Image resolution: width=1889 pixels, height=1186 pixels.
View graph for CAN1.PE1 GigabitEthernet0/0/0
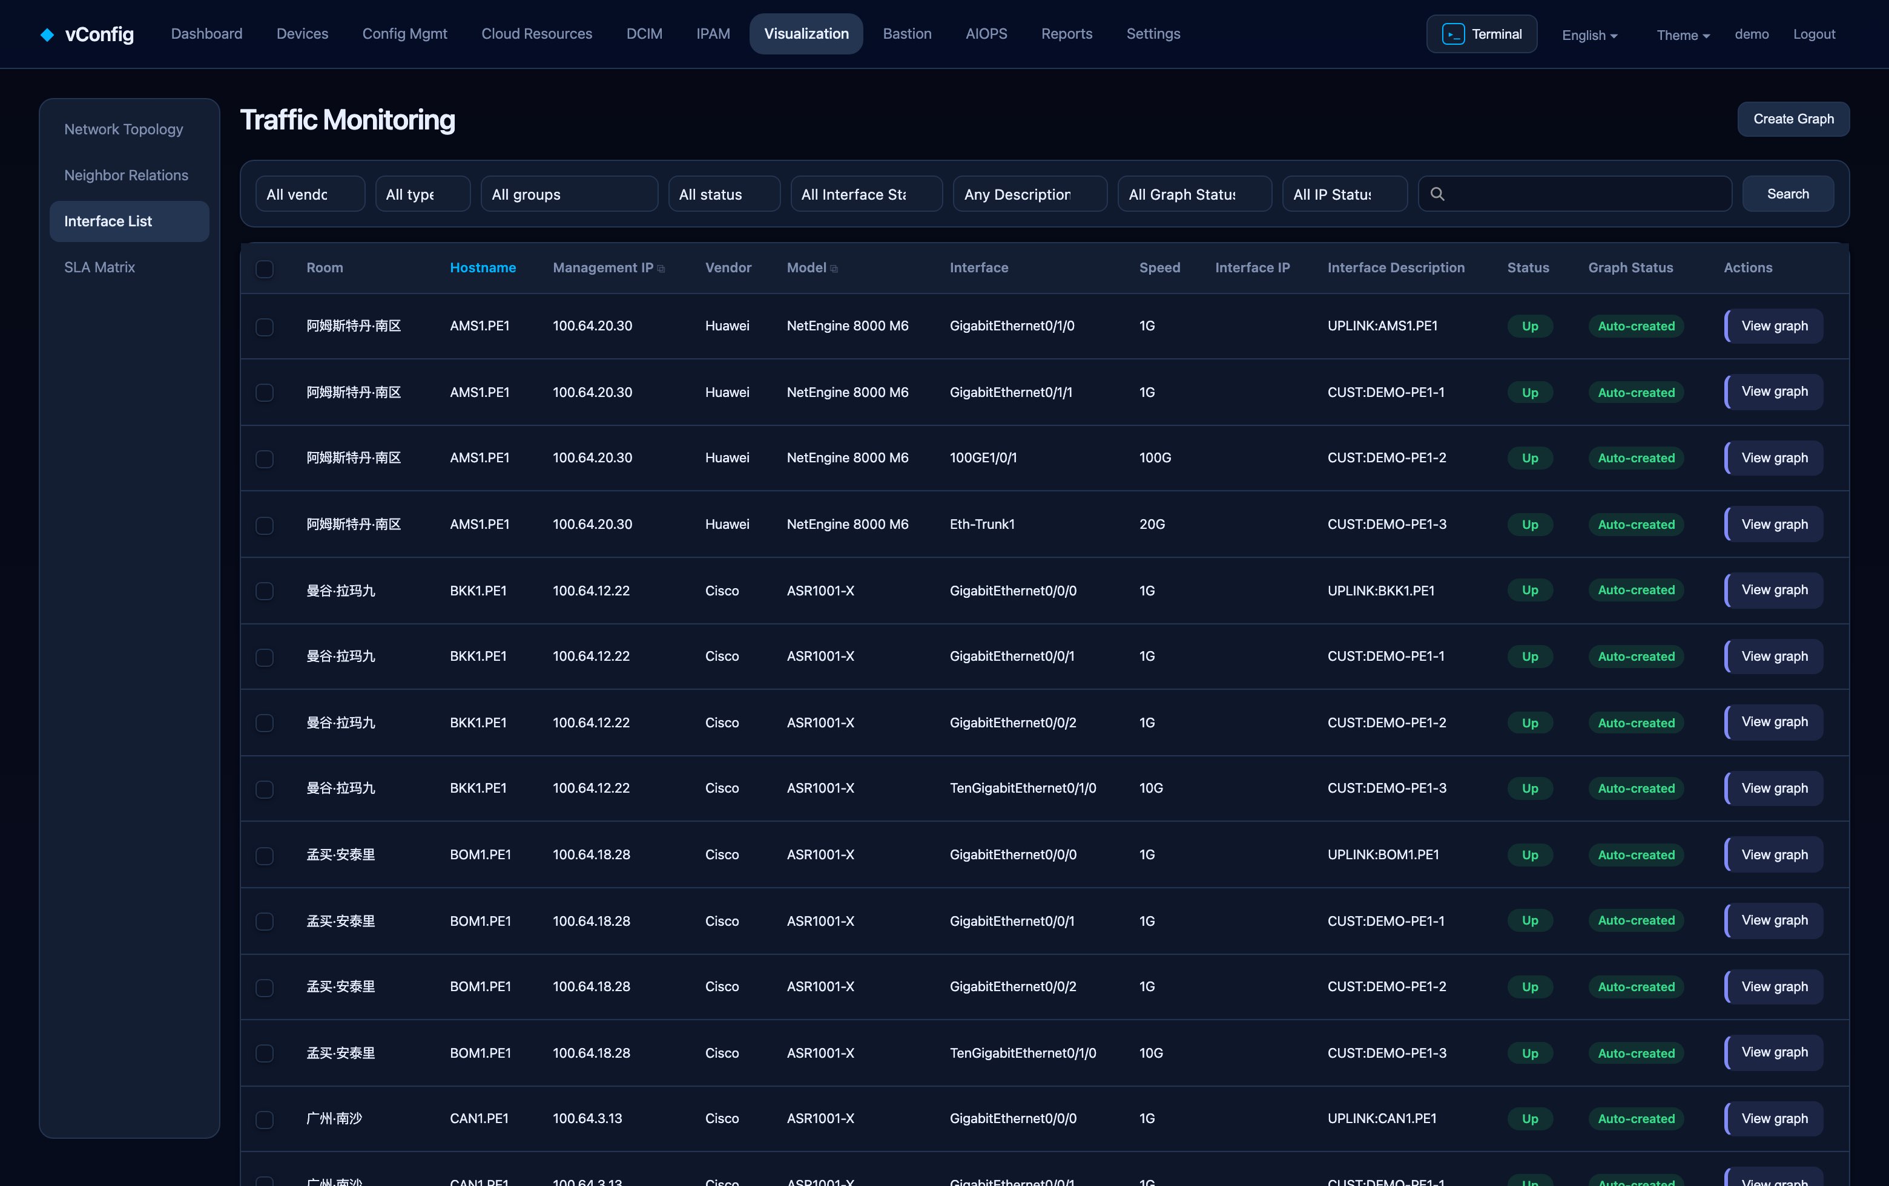1774,1119
